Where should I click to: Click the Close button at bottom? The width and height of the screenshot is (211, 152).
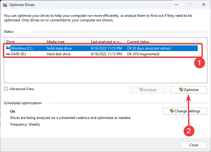click(x=194, y=145)
